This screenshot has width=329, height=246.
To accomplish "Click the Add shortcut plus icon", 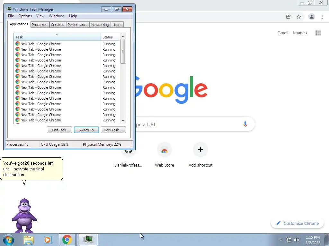I will coord(200,150).
